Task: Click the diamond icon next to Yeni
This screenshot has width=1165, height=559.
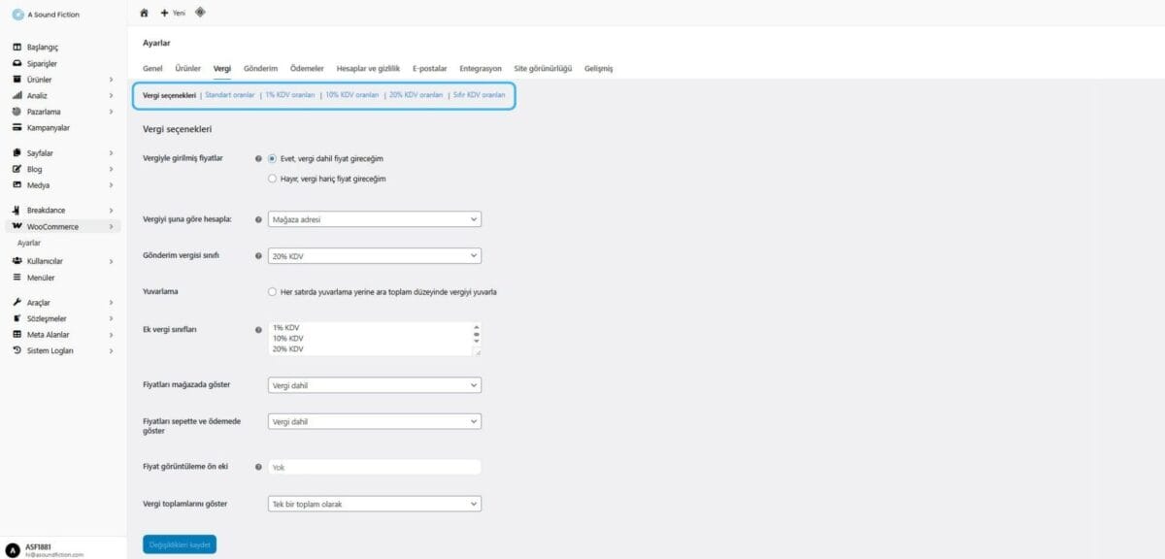Action: pyautogui.click(x=200, y=13)
